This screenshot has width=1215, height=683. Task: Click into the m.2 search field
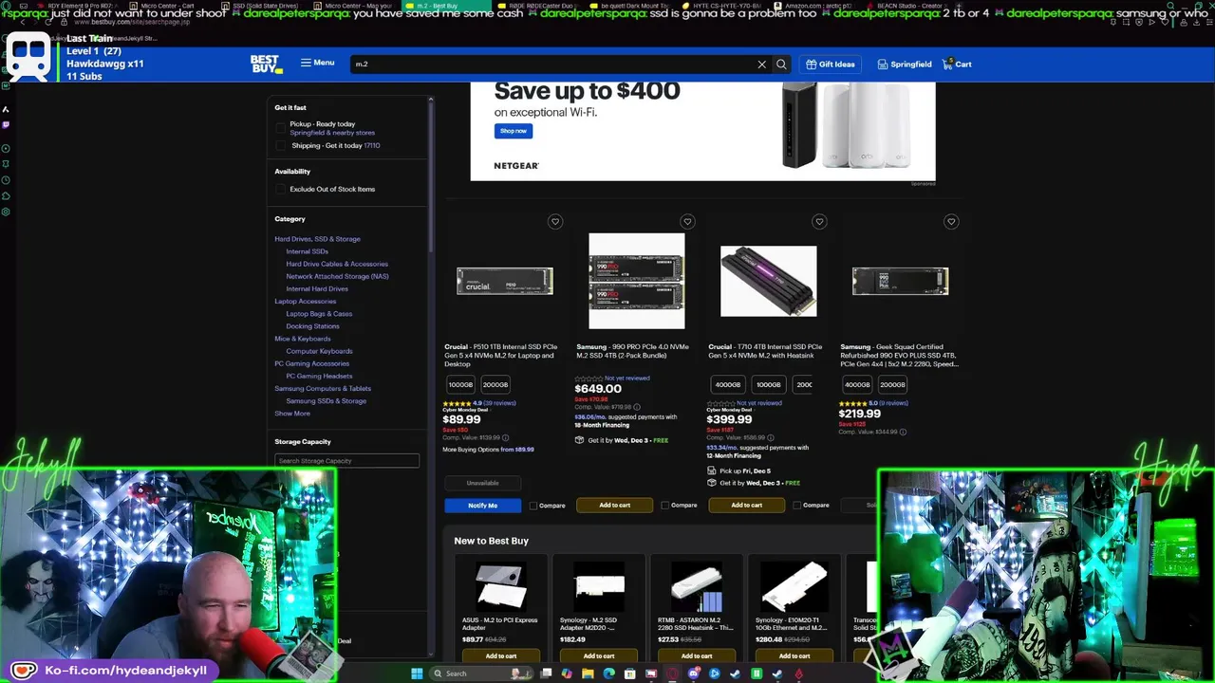point(552,64)
